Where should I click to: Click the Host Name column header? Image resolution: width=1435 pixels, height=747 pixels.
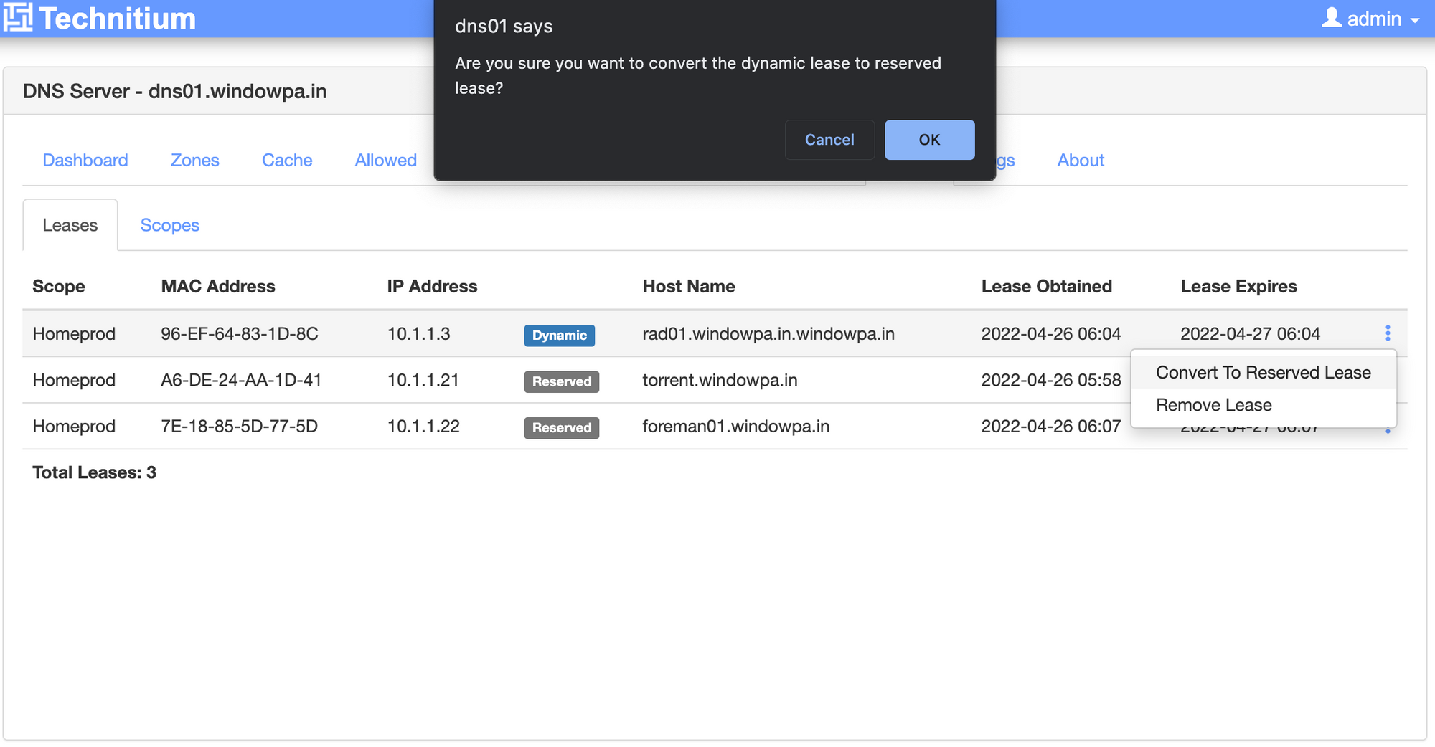(x=689, y=287)
